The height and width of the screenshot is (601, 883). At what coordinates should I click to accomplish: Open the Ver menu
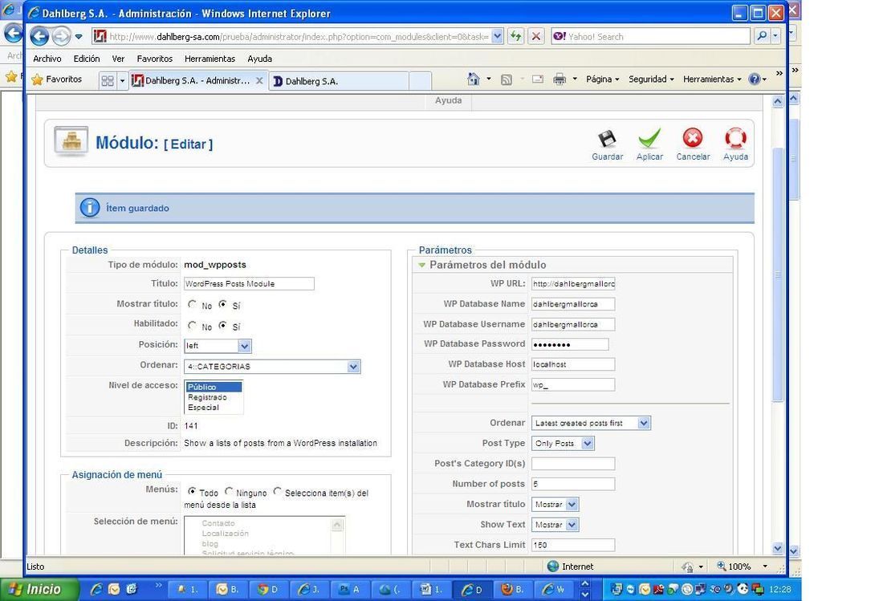[x=118, y=59]
